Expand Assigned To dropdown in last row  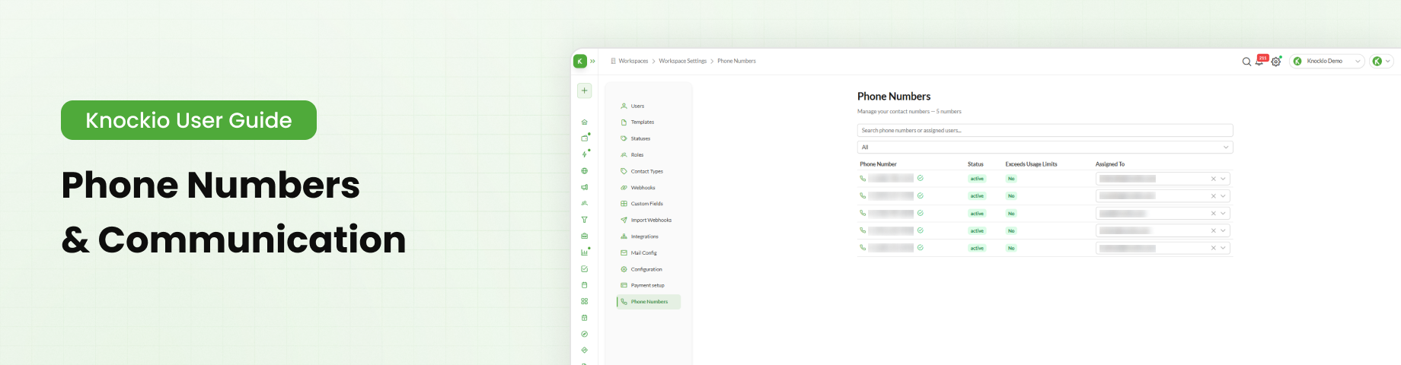[1224, 248]
